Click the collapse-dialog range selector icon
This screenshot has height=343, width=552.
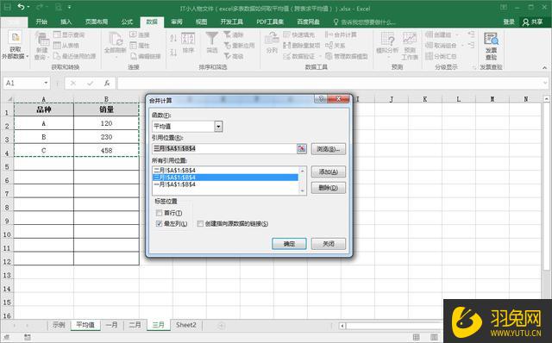coord(302,149)
